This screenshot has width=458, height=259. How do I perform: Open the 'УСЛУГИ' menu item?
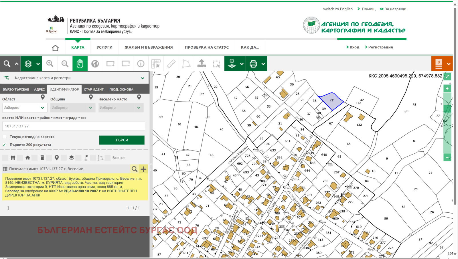104,48
